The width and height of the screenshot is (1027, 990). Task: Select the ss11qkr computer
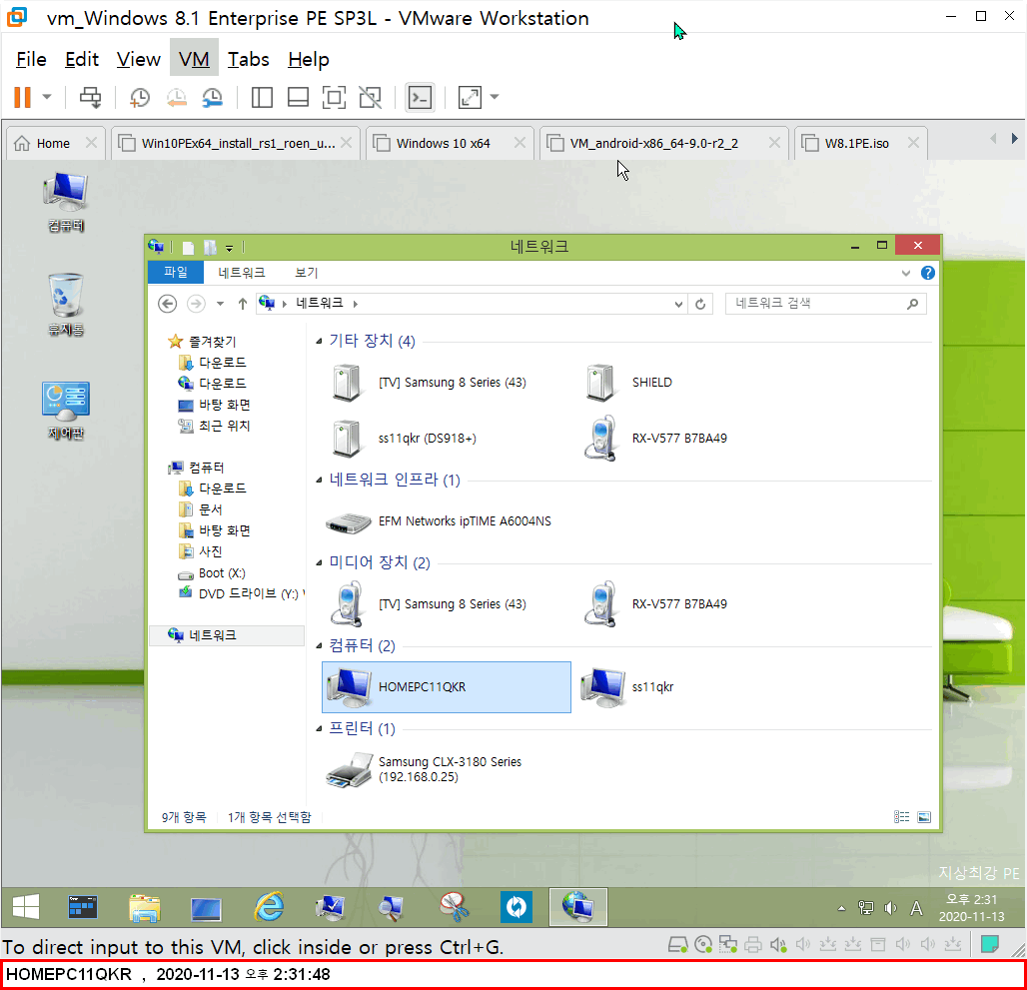(x=699, y=687)
